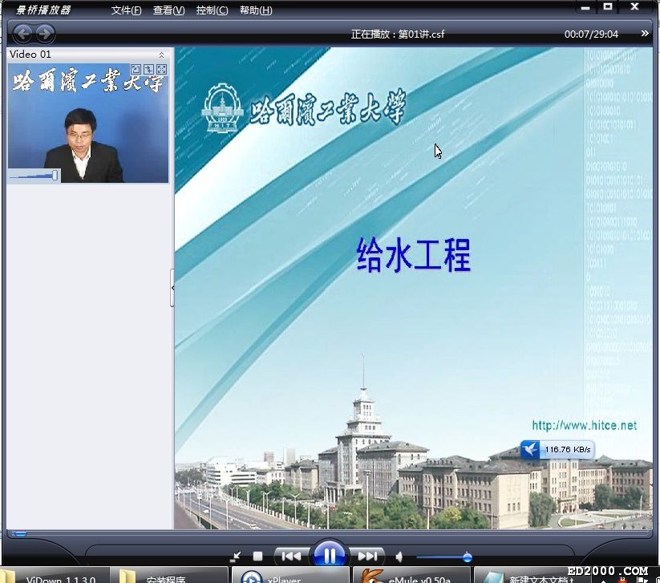This screenshot has height=583, width=660.
Task: Click the back arrow navigation button
Action: point(22,33)
